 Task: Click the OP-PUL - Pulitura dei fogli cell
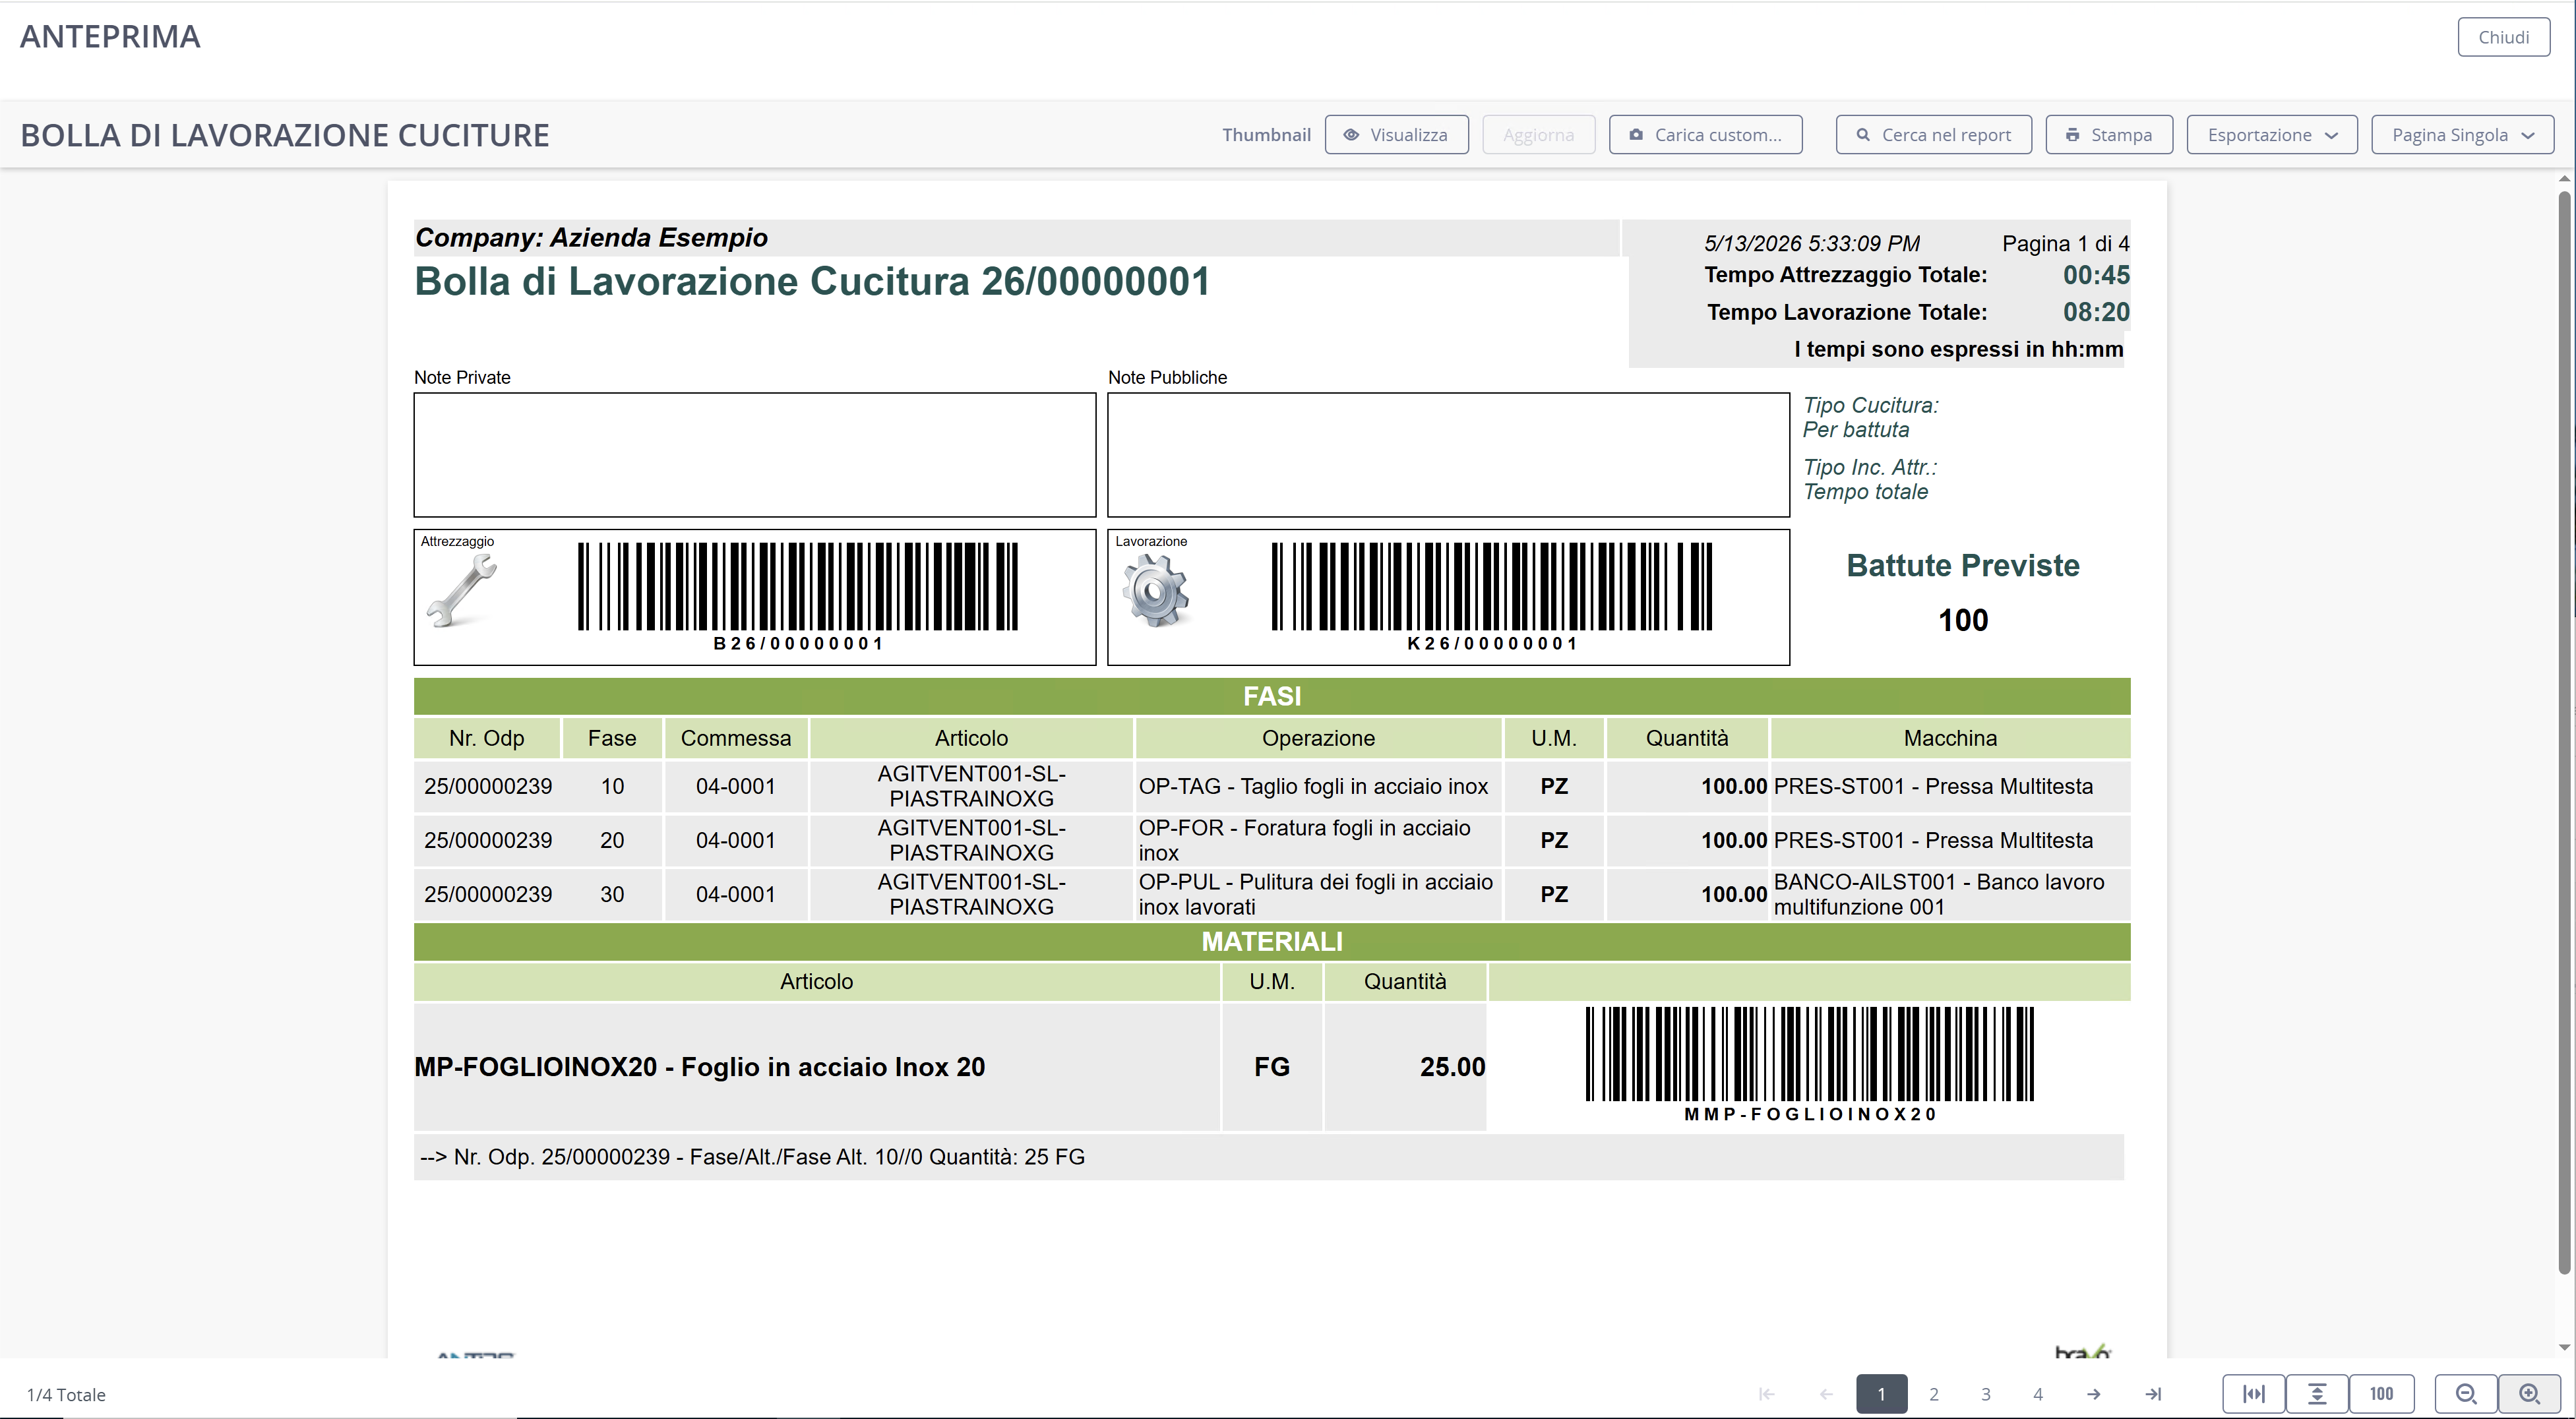(x=1318, y=894)
